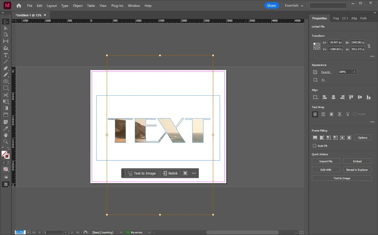Viewport: 378px width, 235px height.
Task: Open the fx effects icon
Action: [x=323, y=80]
